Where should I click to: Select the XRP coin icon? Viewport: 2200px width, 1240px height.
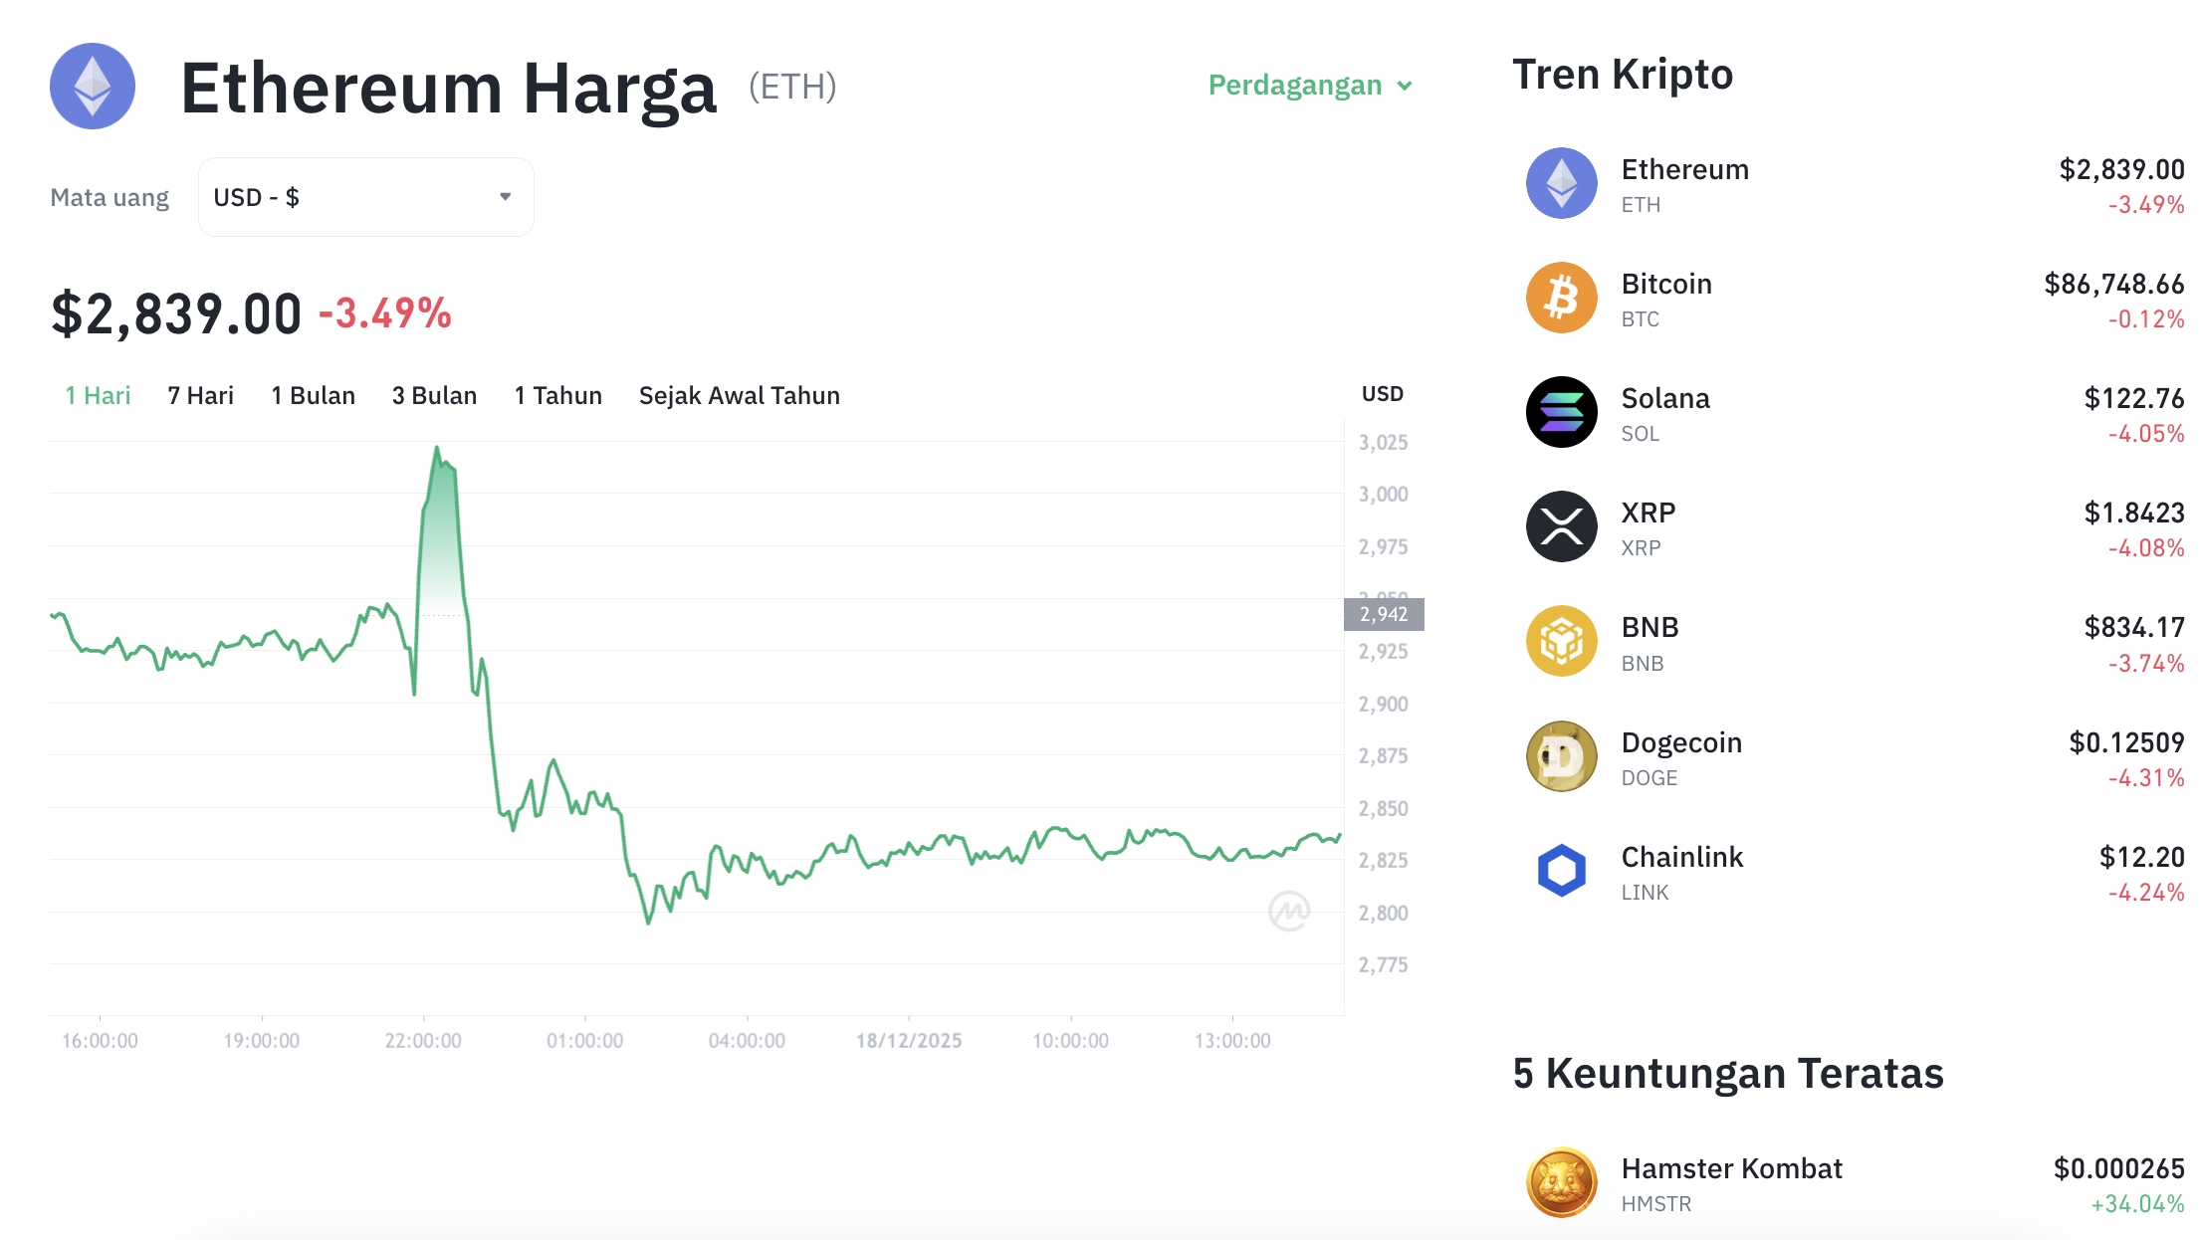pyautogui.click(x=1561, y=525)
